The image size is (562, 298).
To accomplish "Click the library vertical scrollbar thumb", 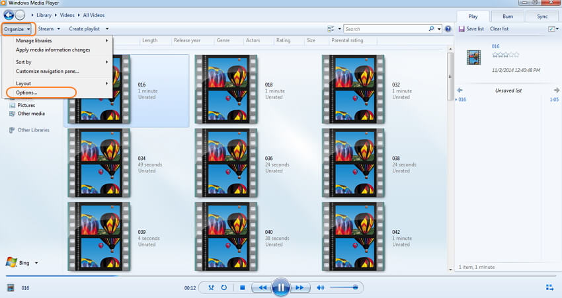I will click(450, 76).
